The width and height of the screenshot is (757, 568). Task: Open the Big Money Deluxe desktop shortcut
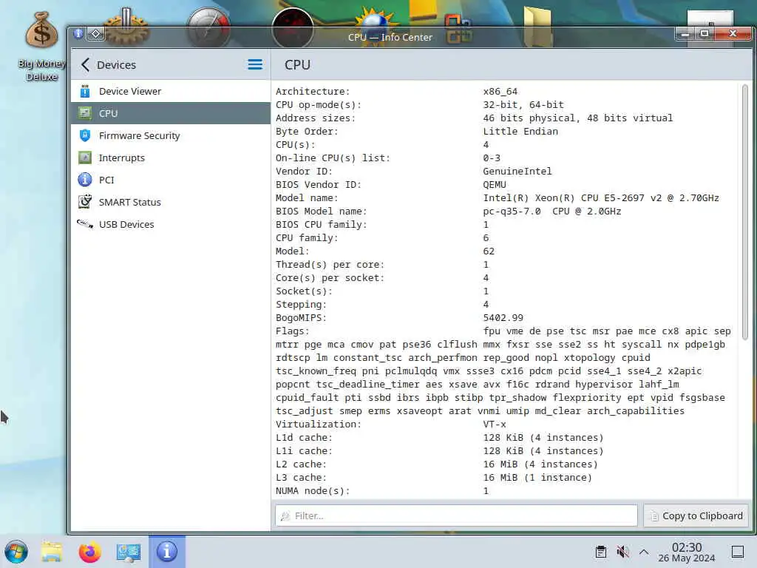[41, 47]
